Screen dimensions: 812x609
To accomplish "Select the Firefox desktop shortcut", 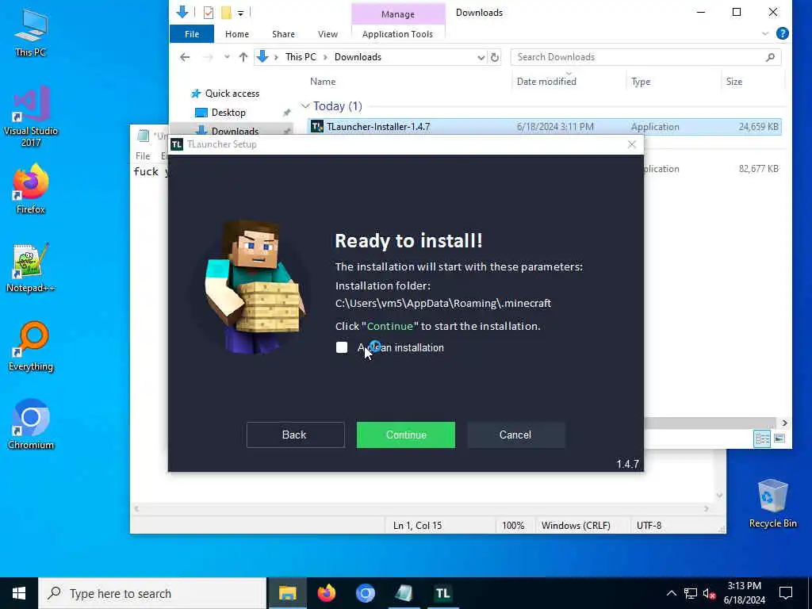I will click(x=31, y=189).
